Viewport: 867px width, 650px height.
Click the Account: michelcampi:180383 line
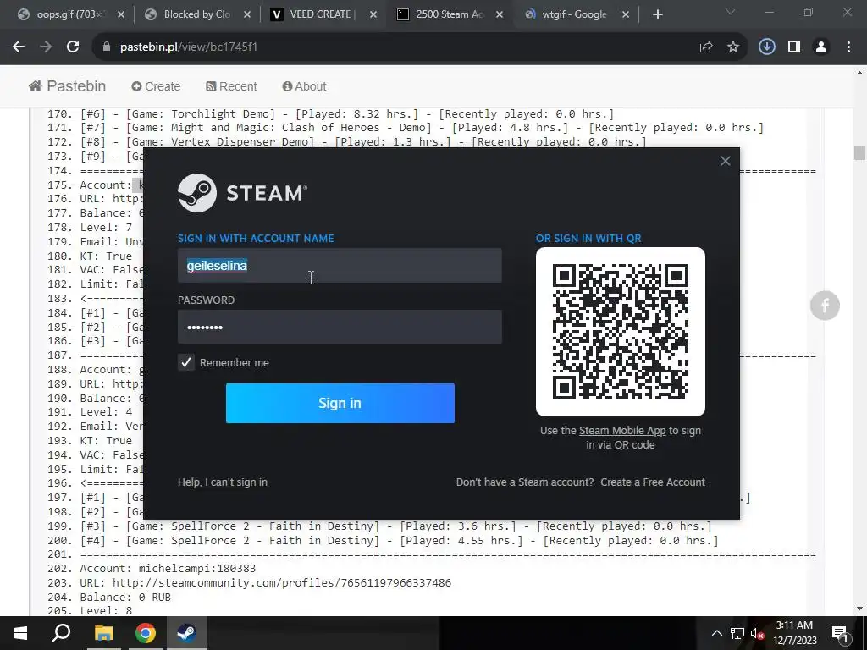point(168,568)
